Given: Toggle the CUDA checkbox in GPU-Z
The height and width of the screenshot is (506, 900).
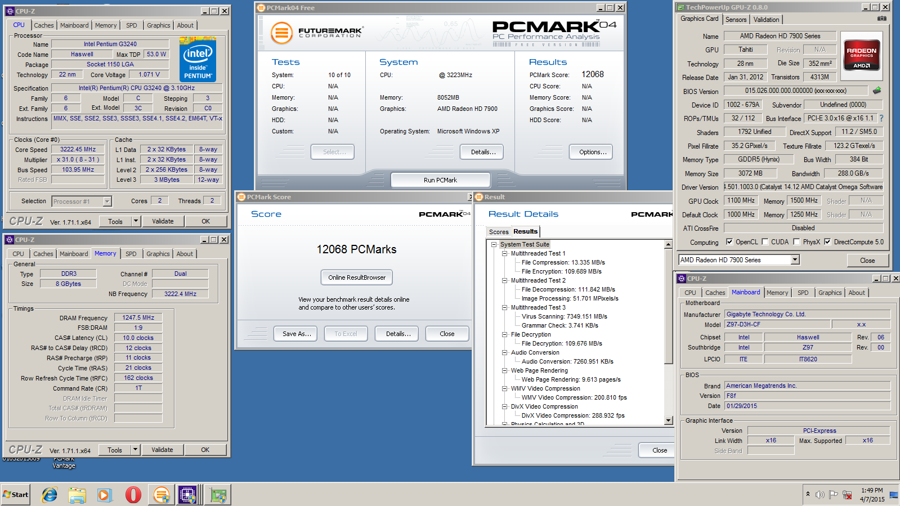Looking at the screenshot, I should coord(765,242).
